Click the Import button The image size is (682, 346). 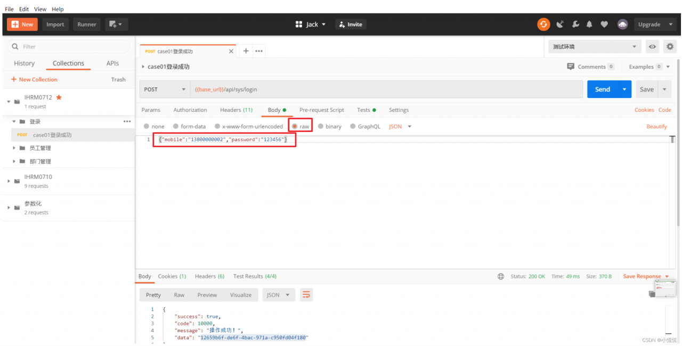pyautogui.click(x=55, y=24)
